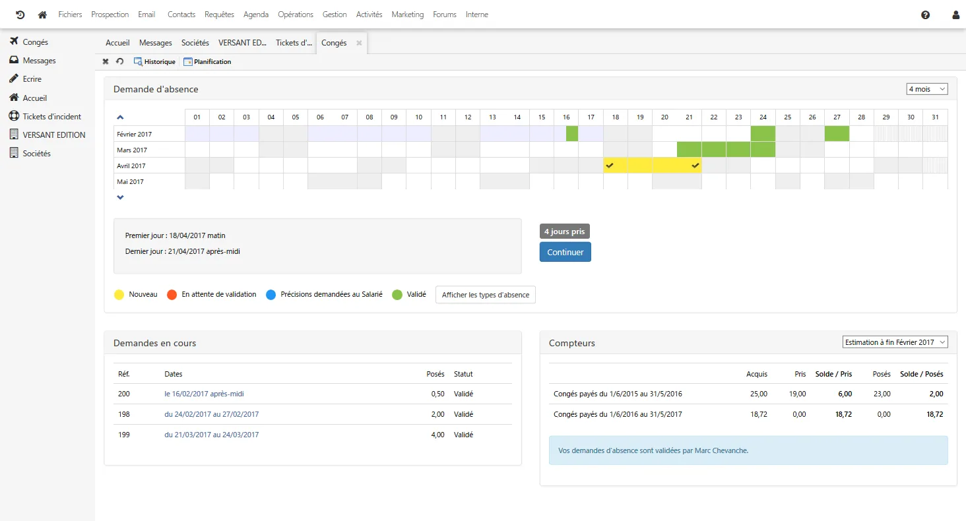The image size is (966, 521).
Task: Close the Congés tab
Action: [359, 43]
